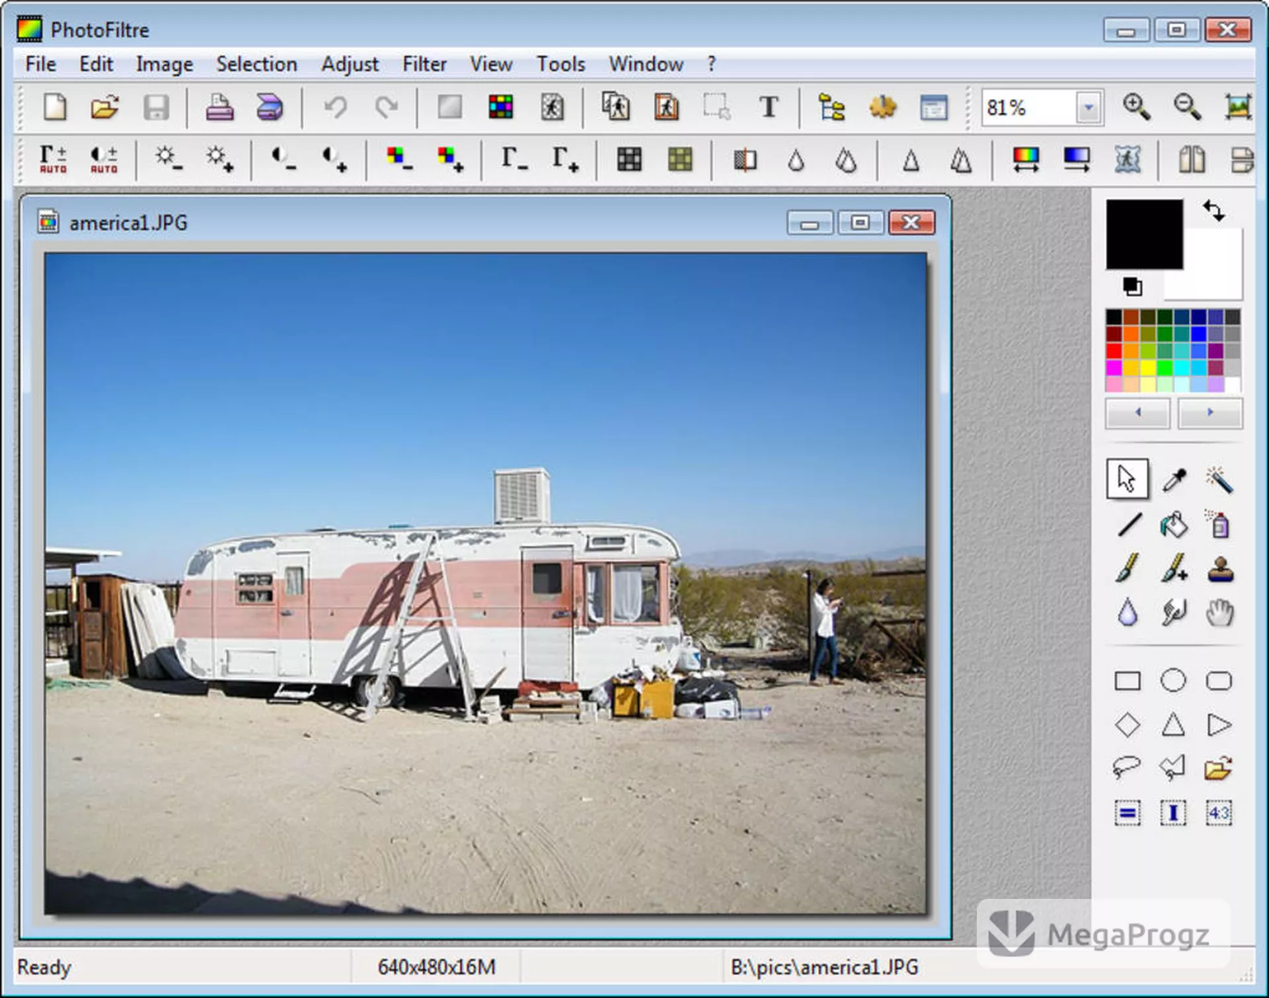
Task: Click the Fit image to window icon
Action: 1238,106
